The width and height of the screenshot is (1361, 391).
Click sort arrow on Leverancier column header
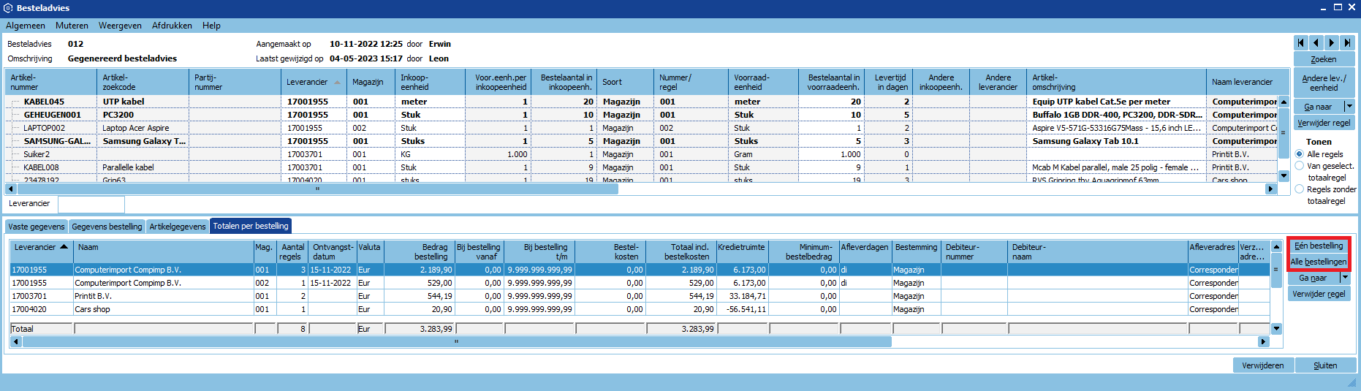(337, 83)
